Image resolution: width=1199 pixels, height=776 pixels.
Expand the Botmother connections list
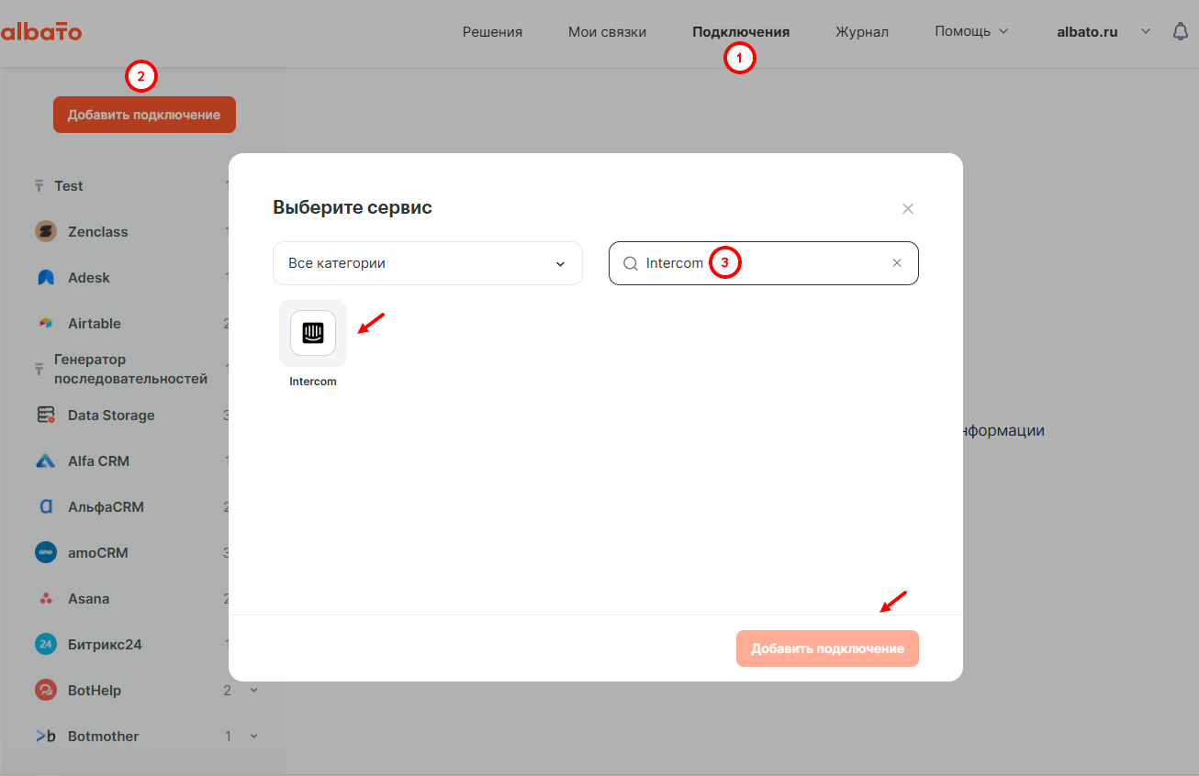pyautogui.click(x=254, y=737)
